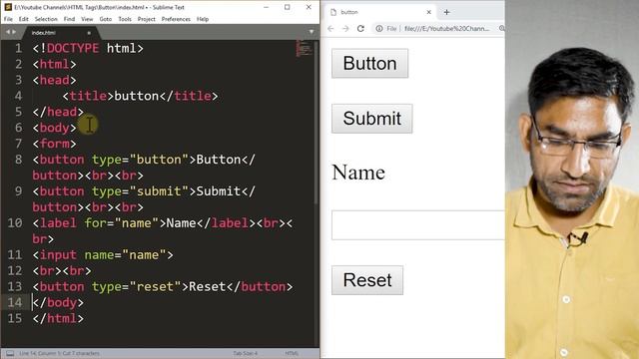Image resolution: width=639 pixels, height=359 pixels.
Task: Click the previous tab arrow in Sublime
Action: tap(7, 32)
